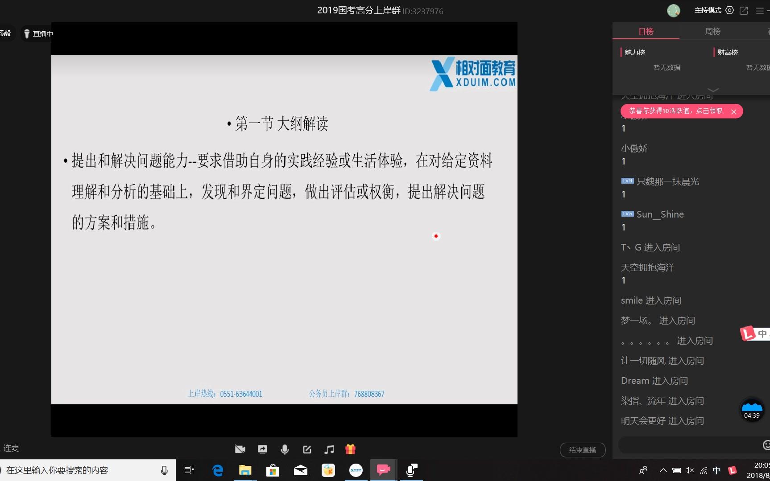Screen dimensions: 770x481
Task: Open microphone speech app on taskbar
Action: click(411, 470)
